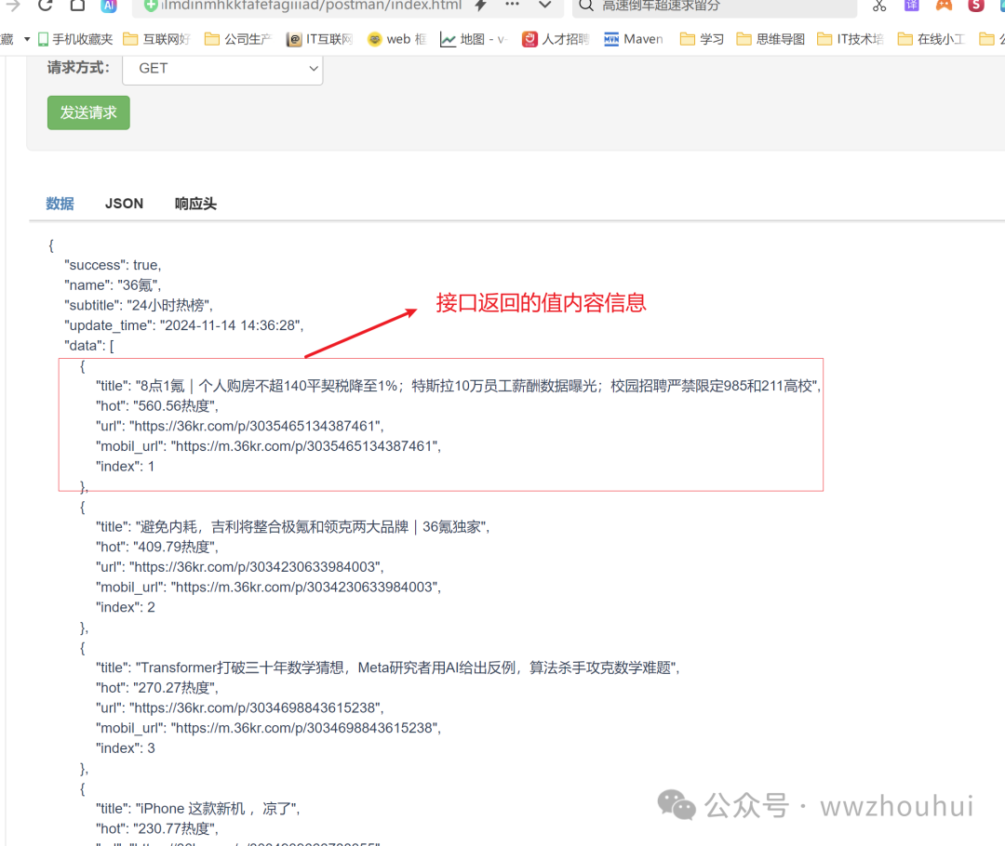
Task: Click the url https://36kr.com/p/3034230633984003
Action: coord(240,567)
